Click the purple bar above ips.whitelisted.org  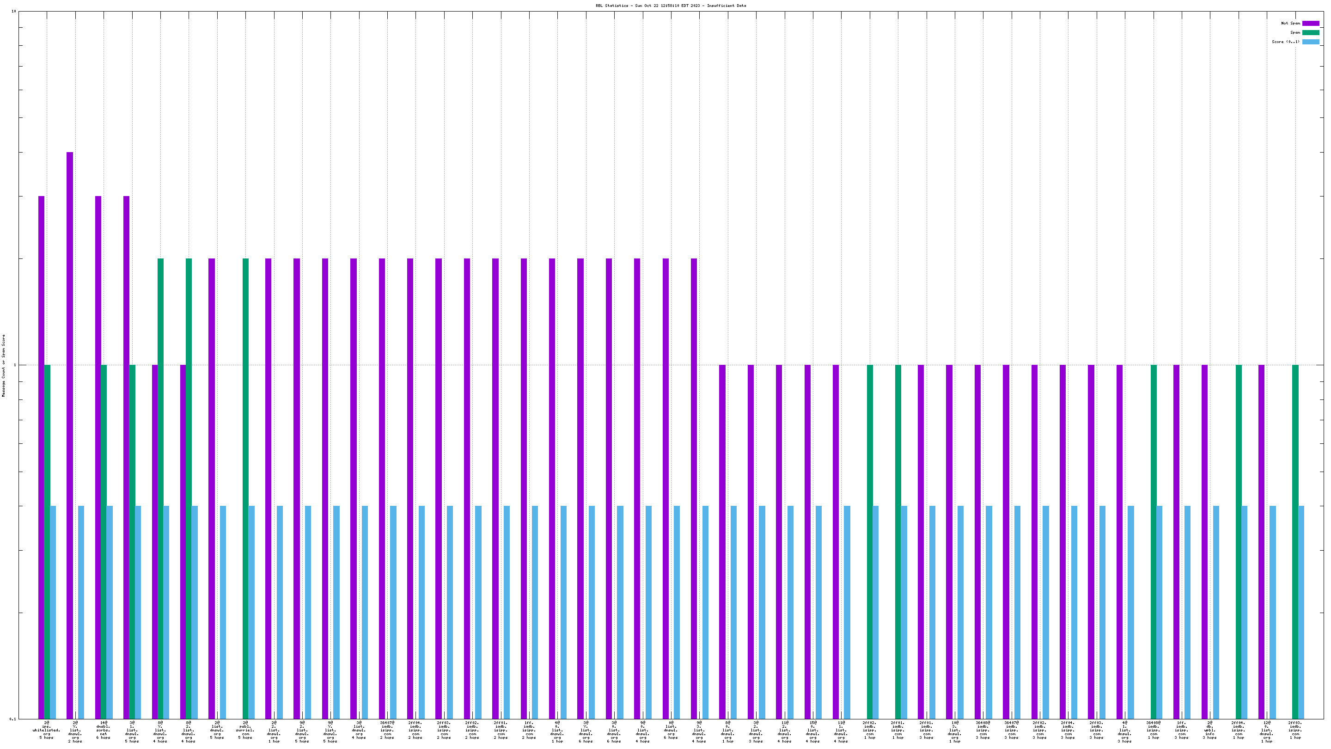click(x=41, y=439)
